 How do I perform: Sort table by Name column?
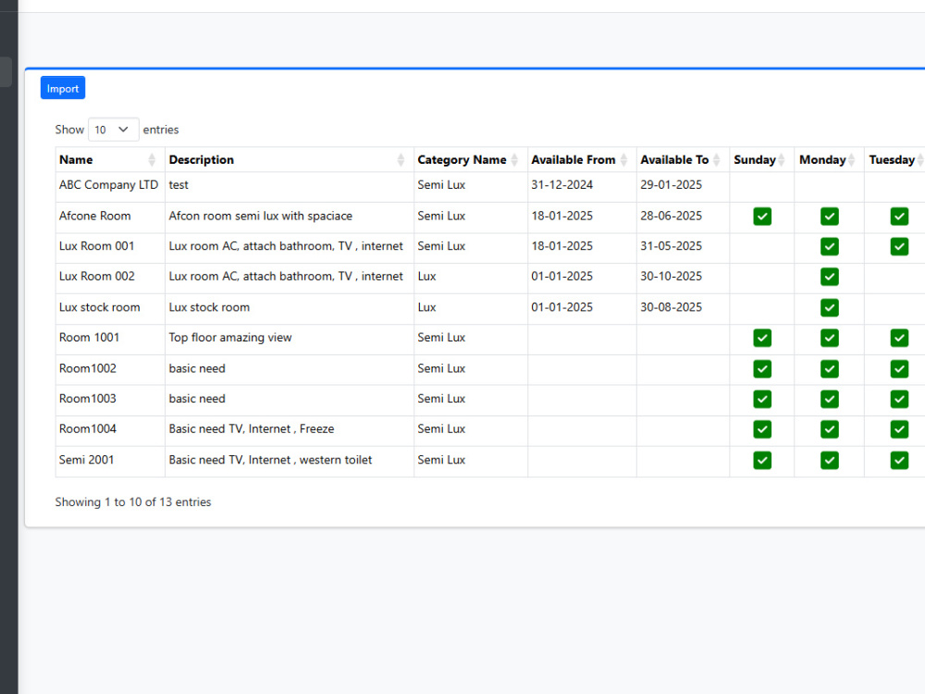point(110,159)
